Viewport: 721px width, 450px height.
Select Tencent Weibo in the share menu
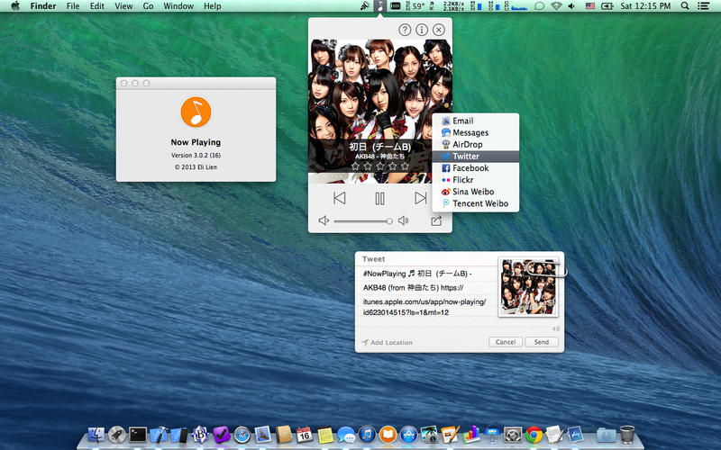click(x=476, y=204)
